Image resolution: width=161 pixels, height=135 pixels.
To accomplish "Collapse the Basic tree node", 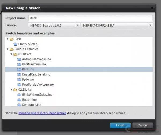I will click(8, 39).
